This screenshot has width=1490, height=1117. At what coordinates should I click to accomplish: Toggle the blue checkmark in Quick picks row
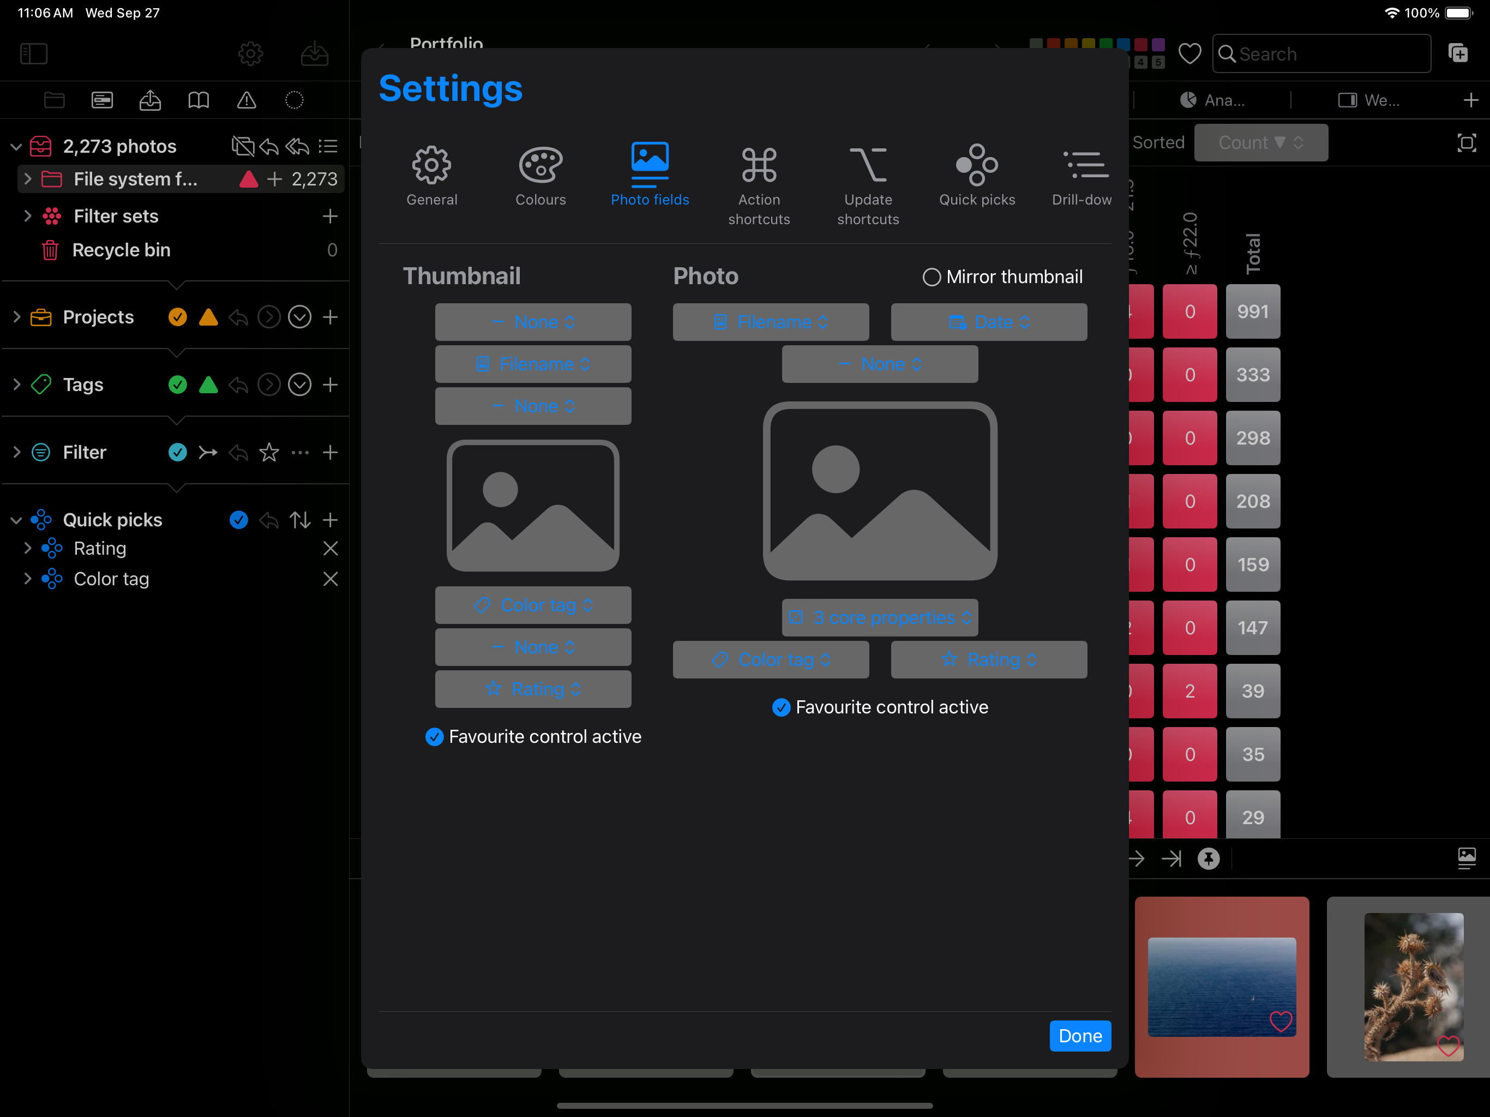[x=238, y=519]
